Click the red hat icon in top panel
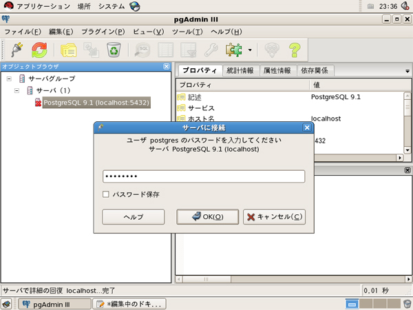The height and width of the screenshot is (310, 413). point(9,6)
